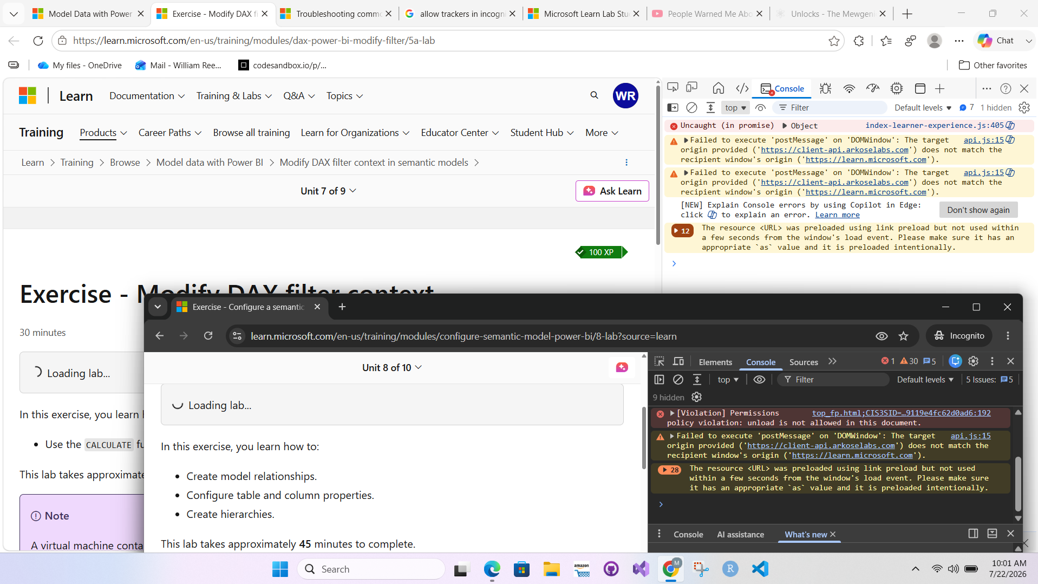Follow the Learn more link about Copilot
Screen dimensions: 1038x584
(x=837, y=215)
